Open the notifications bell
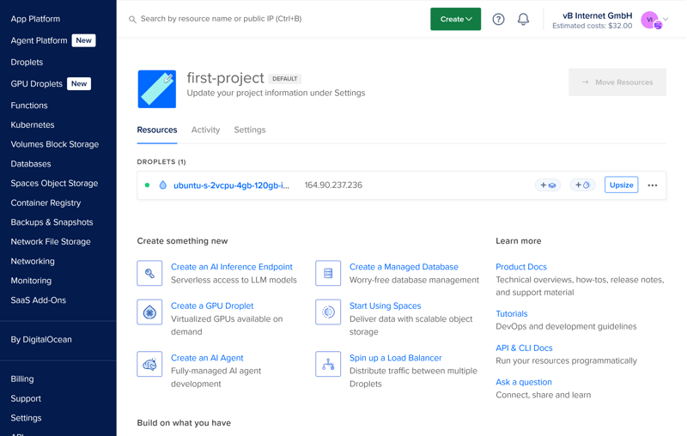 (523, 19)
